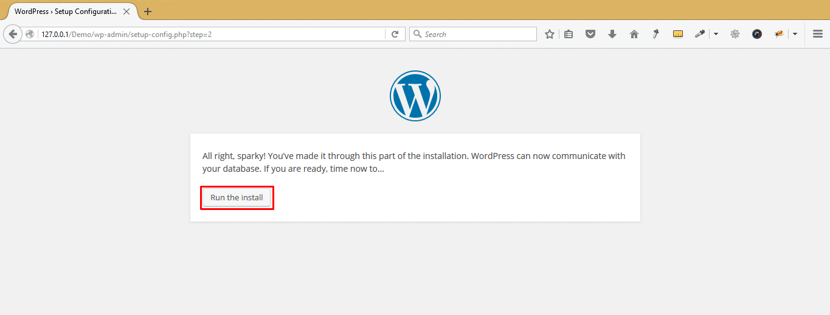This screenshot has height=315, width=830.
Task: Open the Downloads arrow panel
Action: [x=612, y=35]
